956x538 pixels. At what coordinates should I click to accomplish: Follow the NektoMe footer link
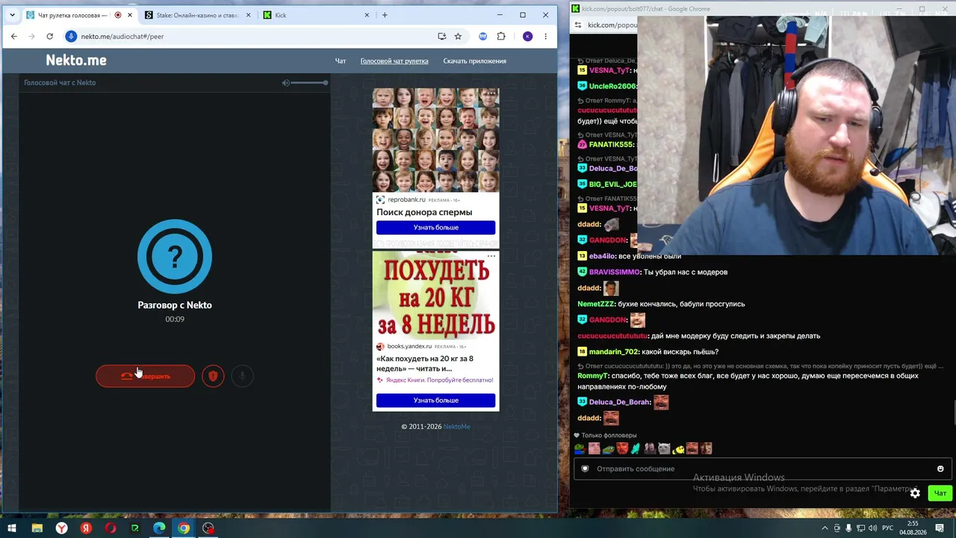pos(457,427)
